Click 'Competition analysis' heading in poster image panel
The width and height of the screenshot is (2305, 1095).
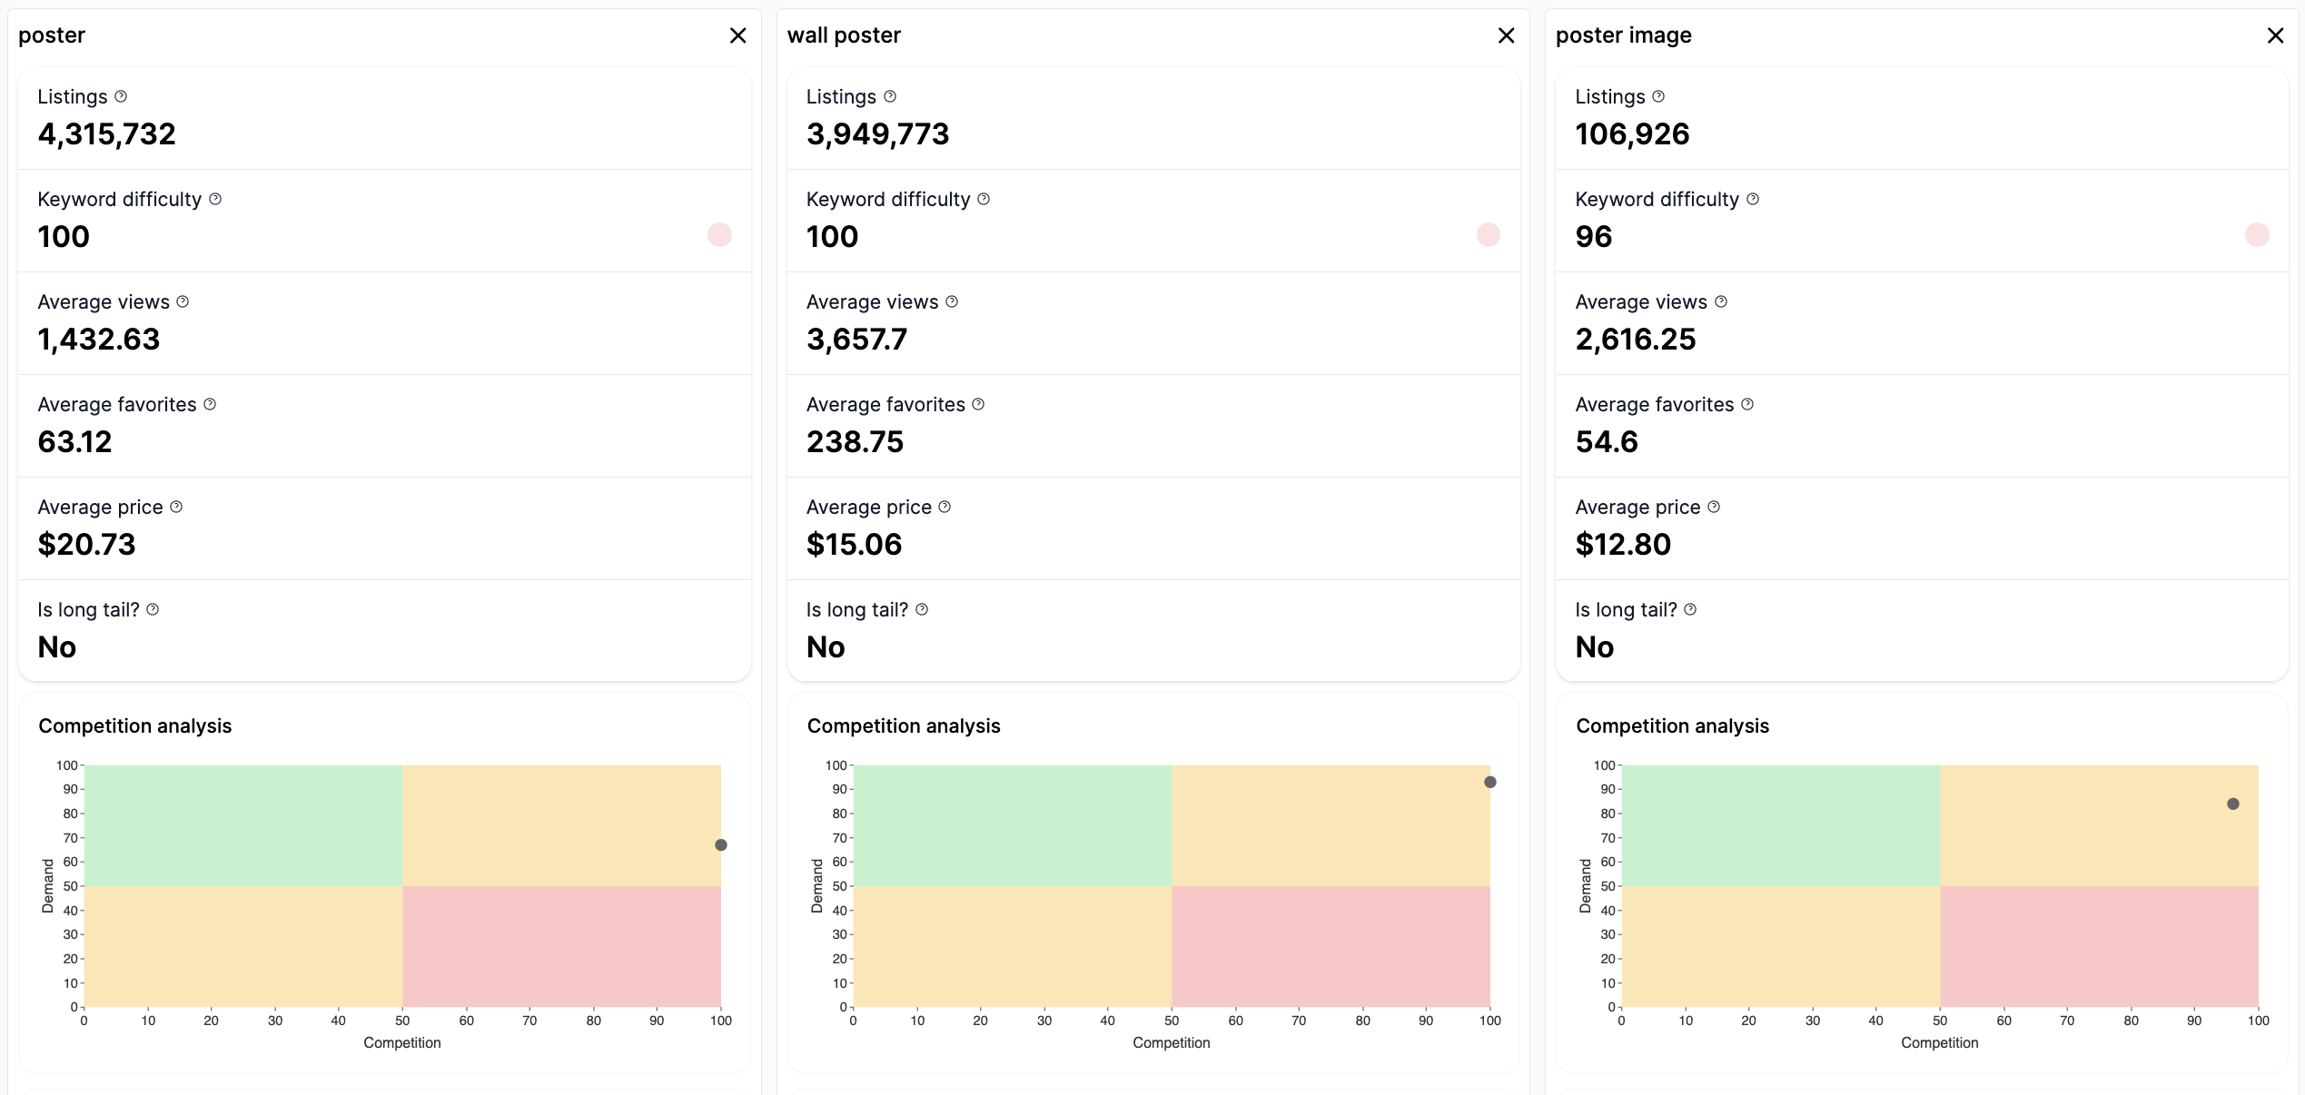1673,726
